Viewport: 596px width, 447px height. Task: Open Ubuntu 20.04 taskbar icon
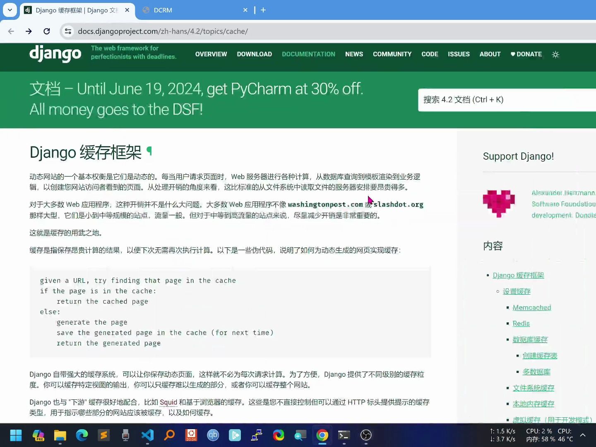point(191,435)
